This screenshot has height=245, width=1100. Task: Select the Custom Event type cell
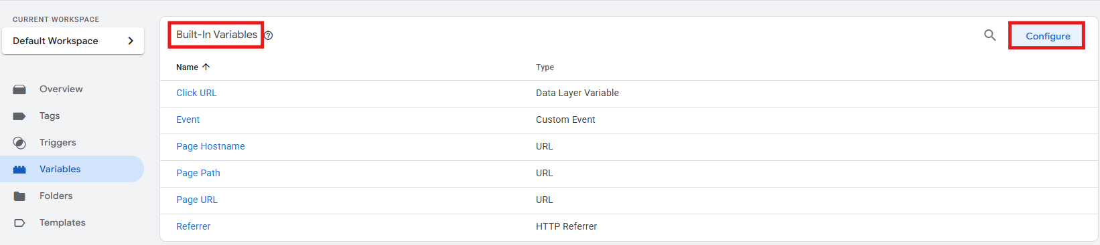(565, 119)
